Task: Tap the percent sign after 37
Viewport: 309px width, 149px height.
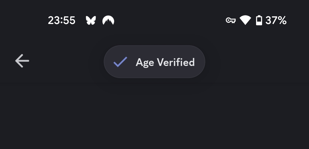Action: tap(282, 20)
